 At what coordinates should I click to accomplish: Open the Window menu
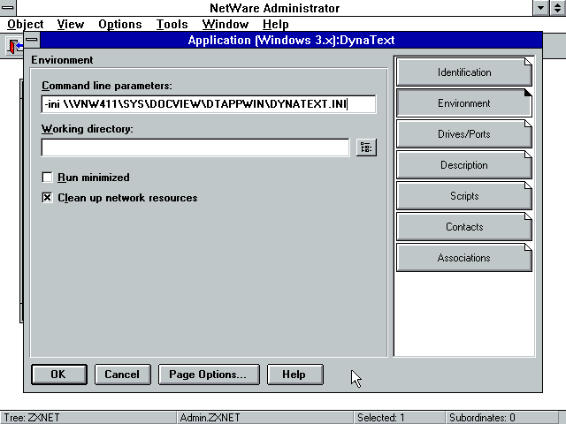226,24
